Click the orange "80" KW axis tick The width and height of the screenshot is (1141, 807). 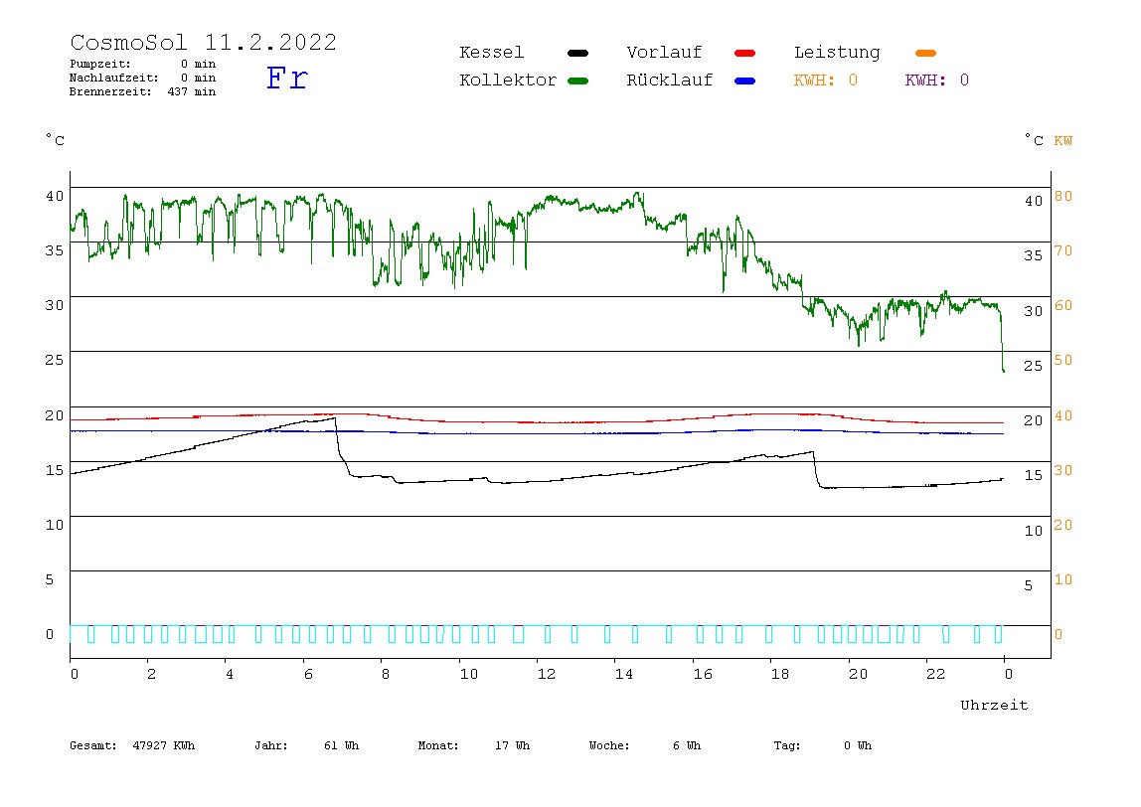click(1063, 197)
